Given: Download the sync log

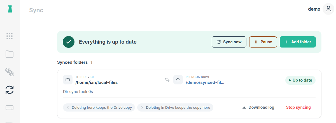Looking at the screenshot, I should (258, 107).
